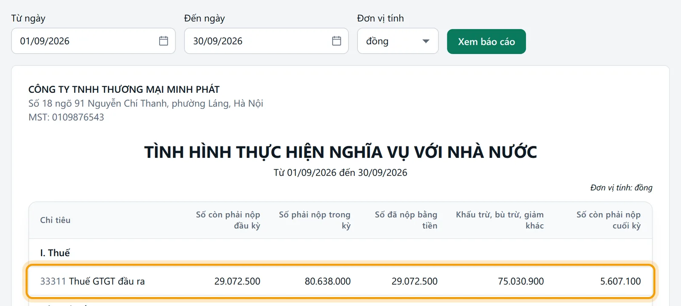Click the value 80.638.000
This screenshot has width=681, height=306.
pyautogui.click(x=328, y=281)
